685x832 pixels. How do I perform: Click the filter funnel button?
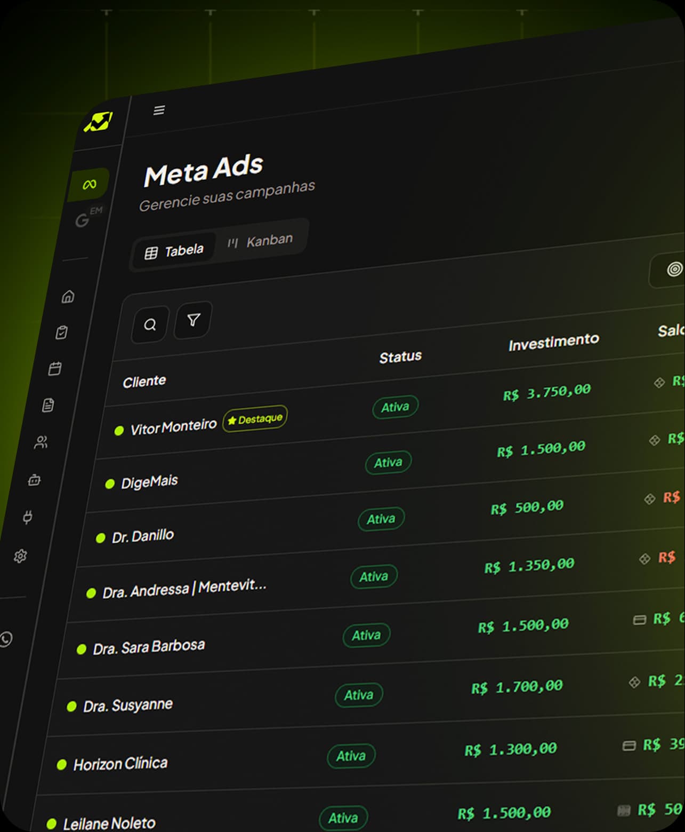click(194, 320)
